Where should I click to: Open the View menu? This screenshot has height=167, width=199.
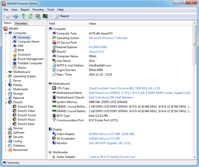click(x=14, y=10)
